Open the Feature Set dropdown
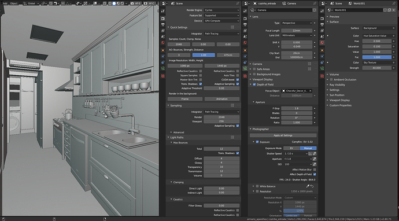The width and height of the screenshot is (399, 221). 221,16
